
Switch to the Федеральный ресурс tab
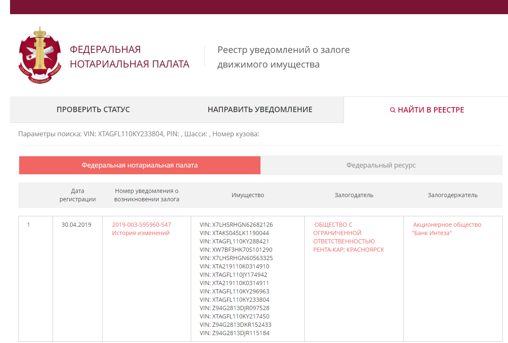pyautogui.click(x=381, y=165)
